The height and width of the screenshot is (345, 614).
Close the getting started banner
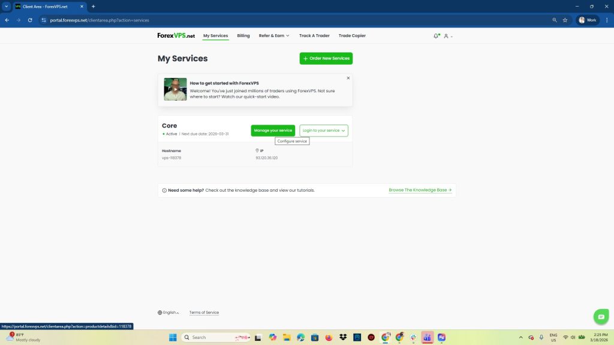(x=348, y=78)
